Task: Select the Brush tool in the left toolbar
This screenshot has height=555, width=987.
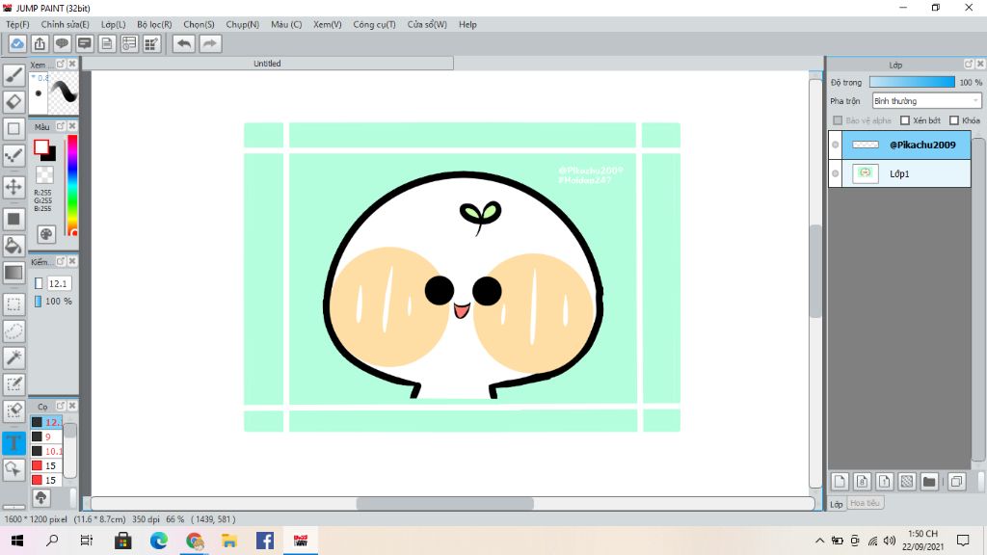Action: (13, 75)
